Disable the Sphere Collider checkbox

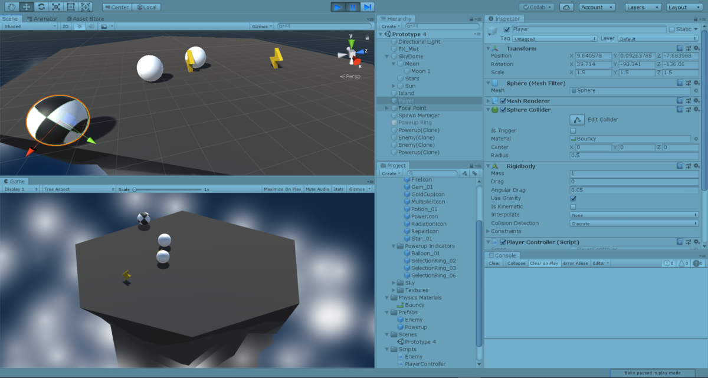point(503,110)
